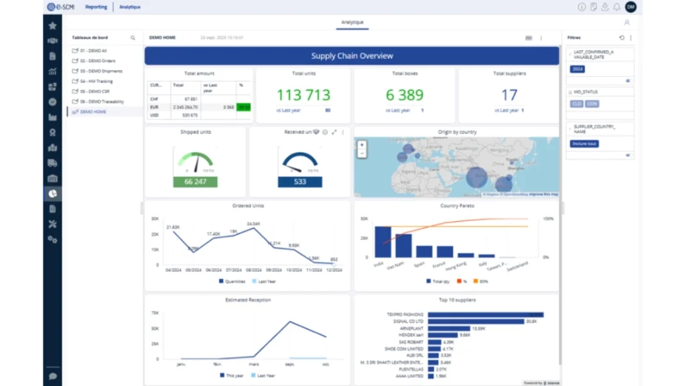Viewport: 686px width, 386px height.
Task: Open the document icon below handshake icon
Action: click(x=52, y=56)
